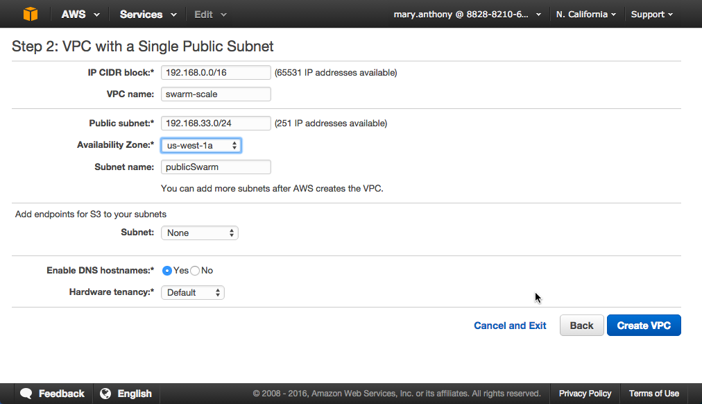Expand the Hardware tenancy dropdown

[193, 293]
